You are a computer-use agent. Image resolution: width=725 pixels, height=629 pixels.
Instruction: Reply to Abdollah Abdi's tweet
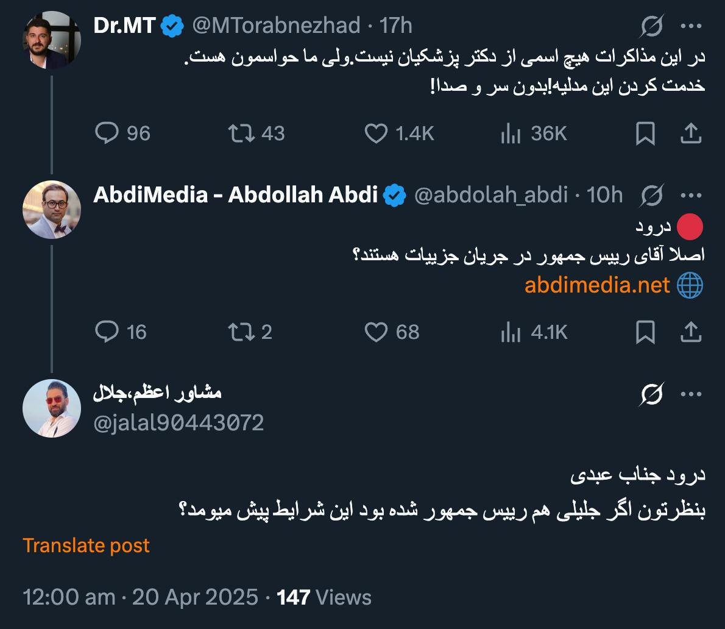click(x=107, y=332)
